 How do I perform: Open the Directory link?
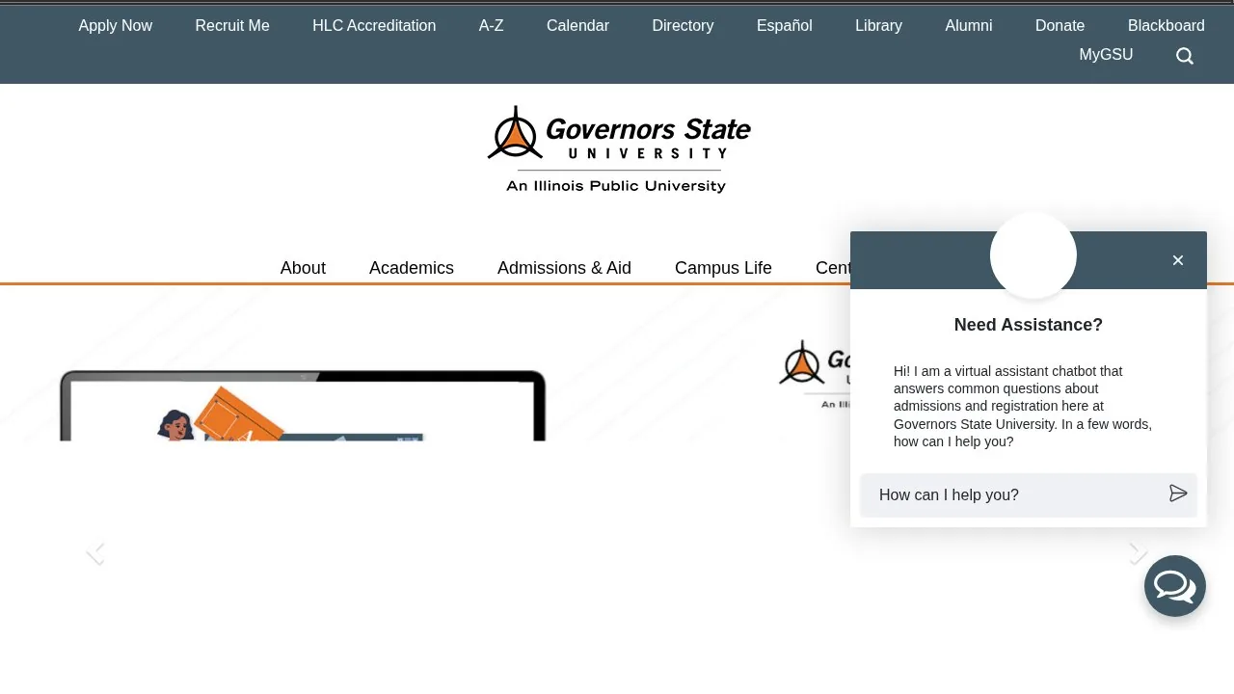(x=683, y=26)
